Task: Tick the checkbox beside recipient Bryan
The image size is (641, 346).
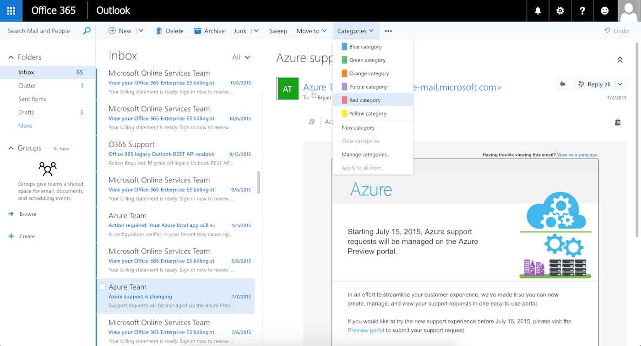Action: point(314,96)
